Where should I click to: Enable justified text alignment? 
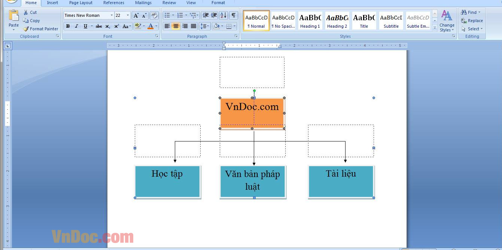[x=193, y=25]
